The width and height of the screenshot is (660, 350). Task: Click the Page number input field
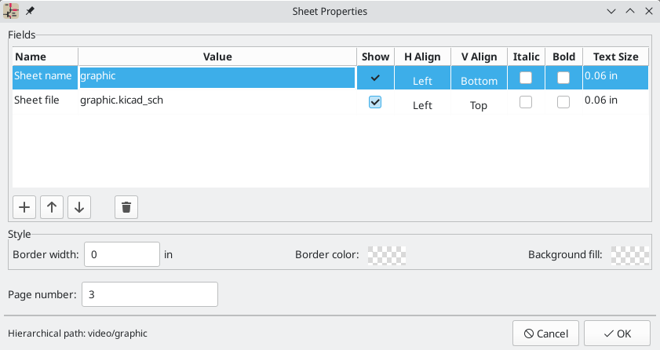pyautogui.click(x=150, y=294)
